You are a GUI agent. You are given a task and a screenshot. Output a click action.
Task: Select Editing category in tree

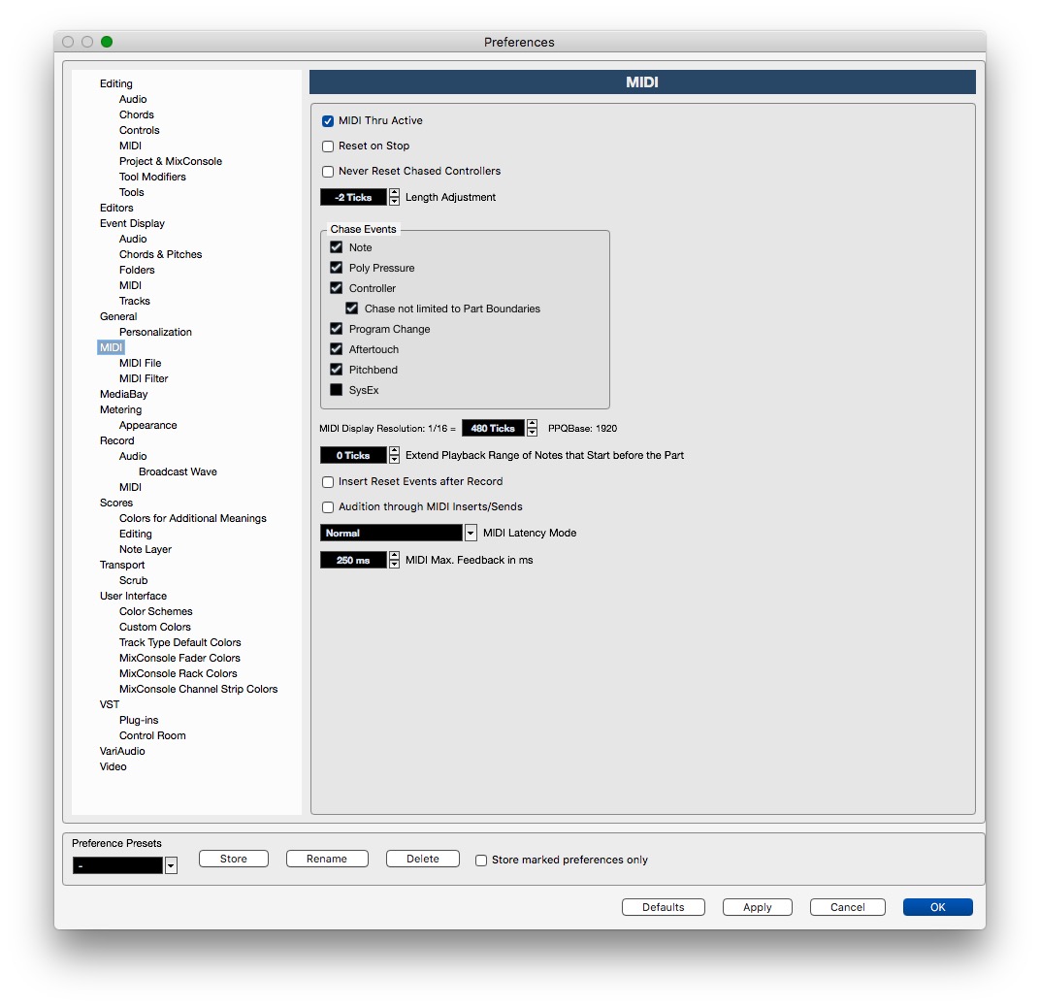point(116,83)
